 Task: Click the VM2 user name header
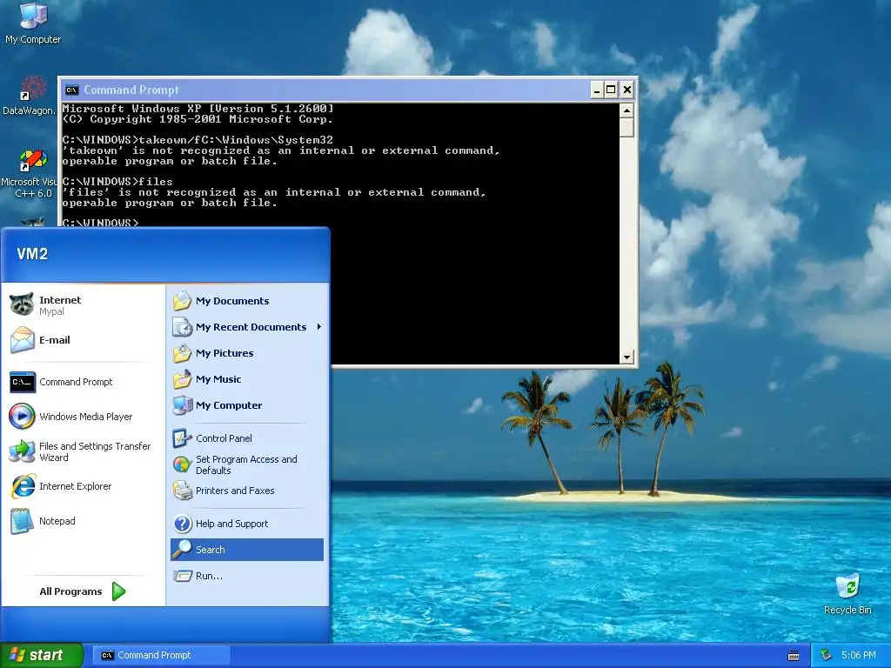click(32, 254)
